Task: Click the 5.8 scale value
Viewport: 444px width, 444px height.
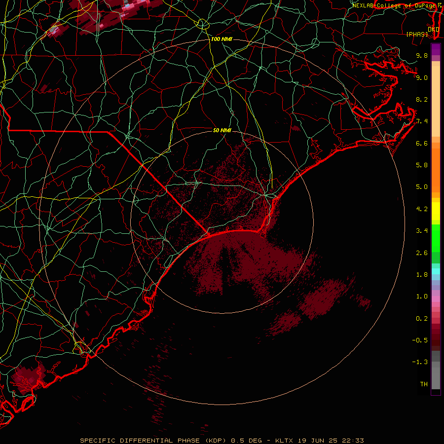Action: [422, 165]
